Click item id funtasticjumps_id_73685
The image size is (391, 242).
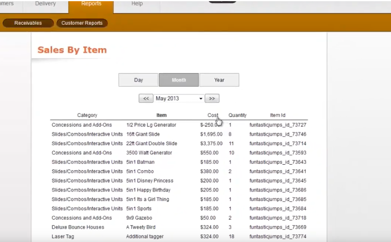coord(278,199)
